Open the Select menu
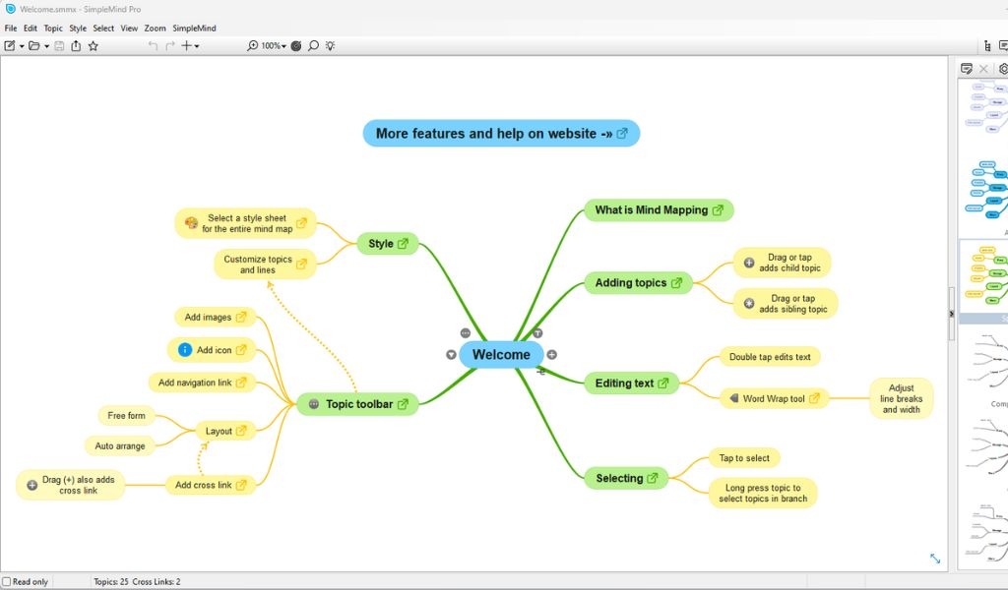This screenshot has height=590, width=1008. click(x=103, y=29)
